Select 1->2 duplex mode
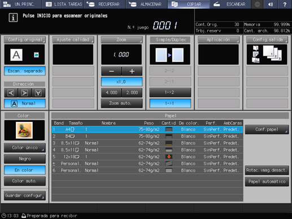292x219 pixels. pyautogui.click(x=170, y=93)
